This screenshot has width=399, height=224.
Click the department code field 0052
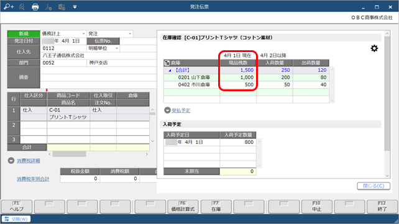click(63, 63)
